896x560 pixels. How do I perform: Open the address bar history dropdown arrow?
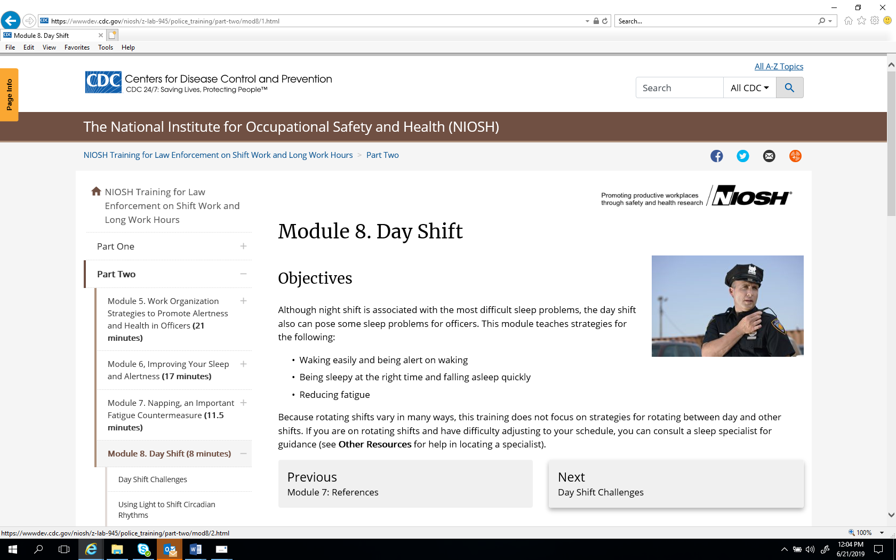pyautogui.click(x=588, y=21)
